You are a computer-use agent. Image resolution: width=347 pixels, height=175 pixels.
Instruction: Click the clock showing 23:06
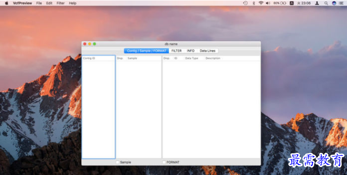click(x=304, y=3)
